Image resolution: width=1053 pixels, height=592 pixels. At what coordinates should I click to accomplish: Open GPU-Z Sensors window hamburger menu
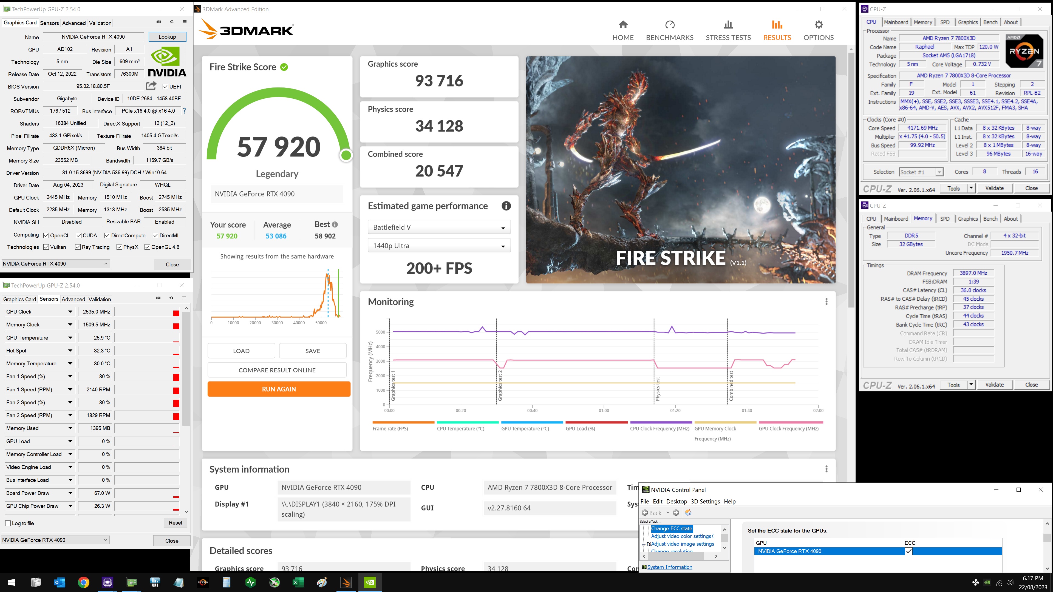[x=184, y=298]
